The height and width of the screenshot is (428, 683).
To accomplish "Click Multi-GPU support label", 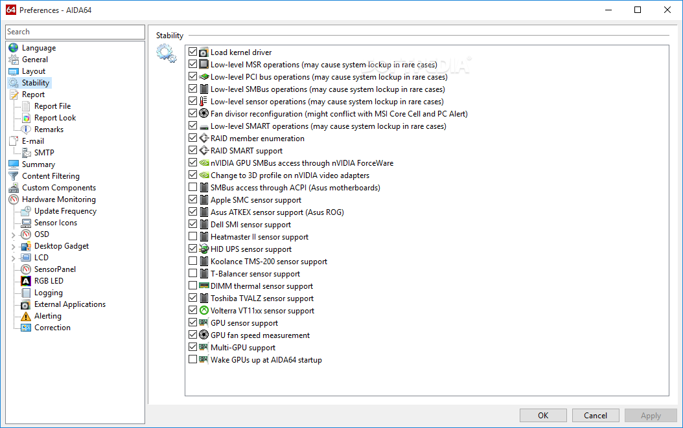I will pyautogui.click(x=243, y=348).
